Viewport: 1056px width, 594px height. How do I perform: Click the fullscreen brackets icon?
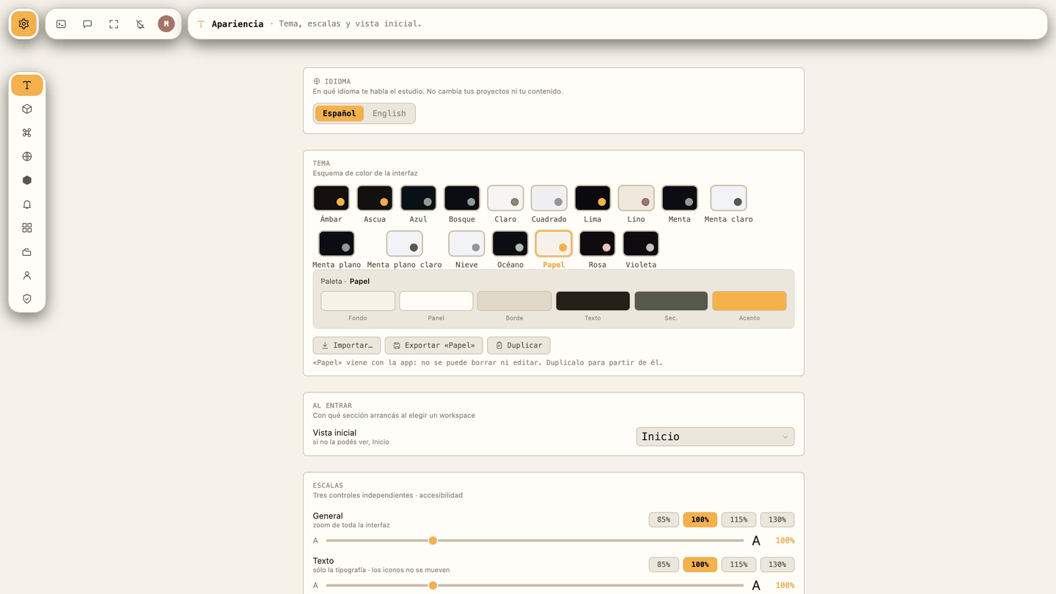point(114,24)
